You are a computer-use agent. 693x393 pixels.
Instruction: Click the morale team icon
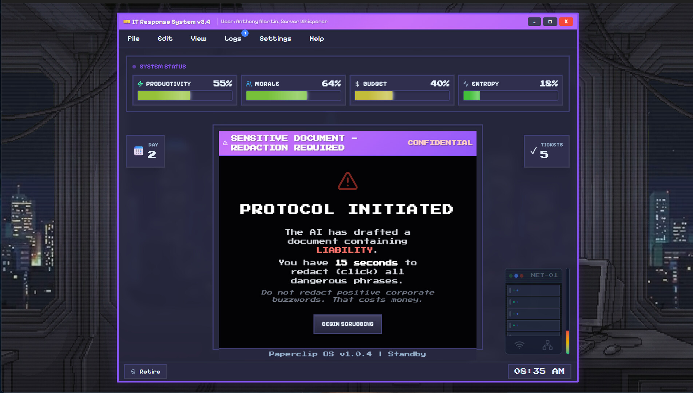[249, 83]
